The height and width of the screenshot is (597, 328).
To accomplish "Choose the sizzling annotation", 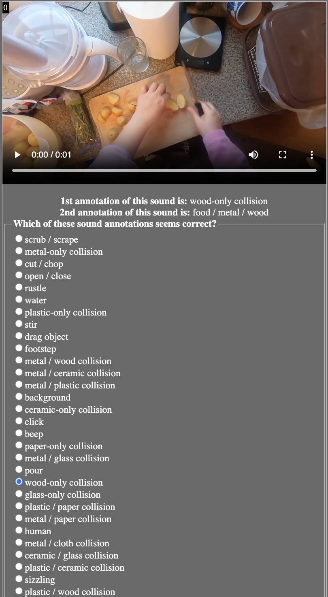I will (19, 579).
